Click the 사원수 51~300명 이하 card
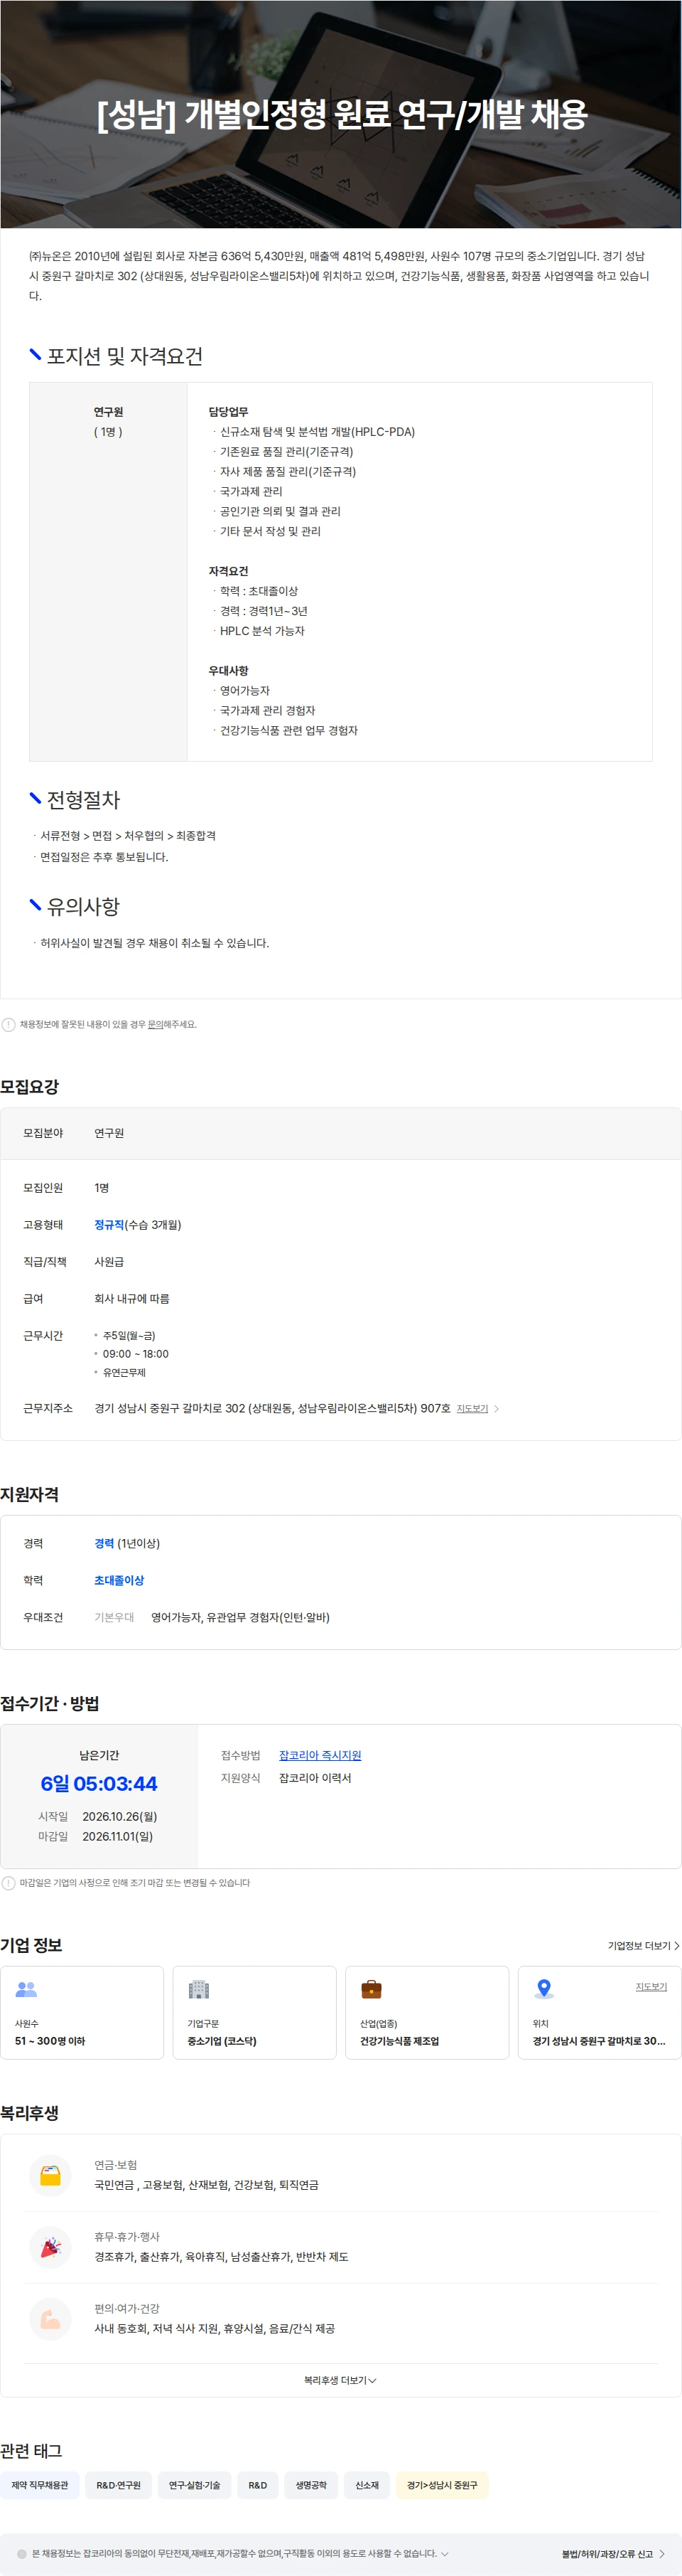 [82, 2012]
